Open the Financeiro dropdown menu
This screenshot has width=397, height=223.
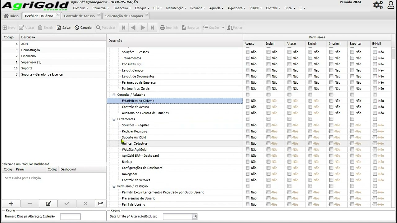[122, 8]
